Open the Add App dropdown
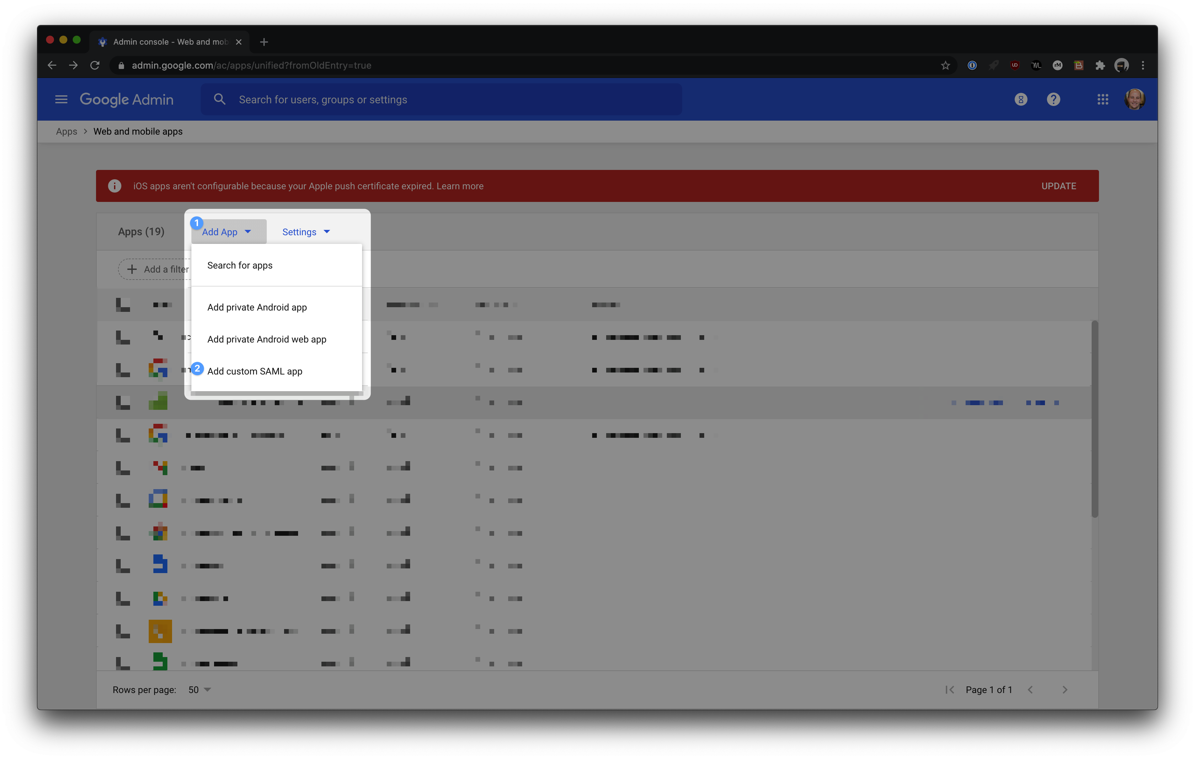This screenshot has height=759, width=1195. pos(228,232)
